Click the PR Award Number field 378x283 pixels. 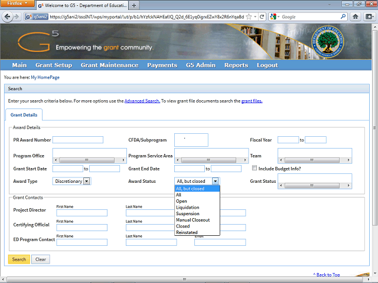(78, 140)
